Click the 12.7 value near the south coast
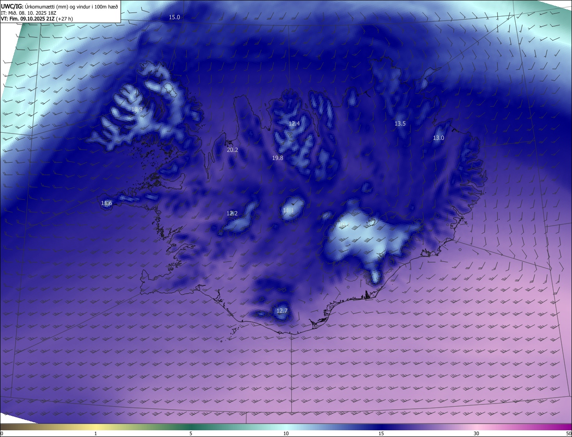 pos(282,311)
